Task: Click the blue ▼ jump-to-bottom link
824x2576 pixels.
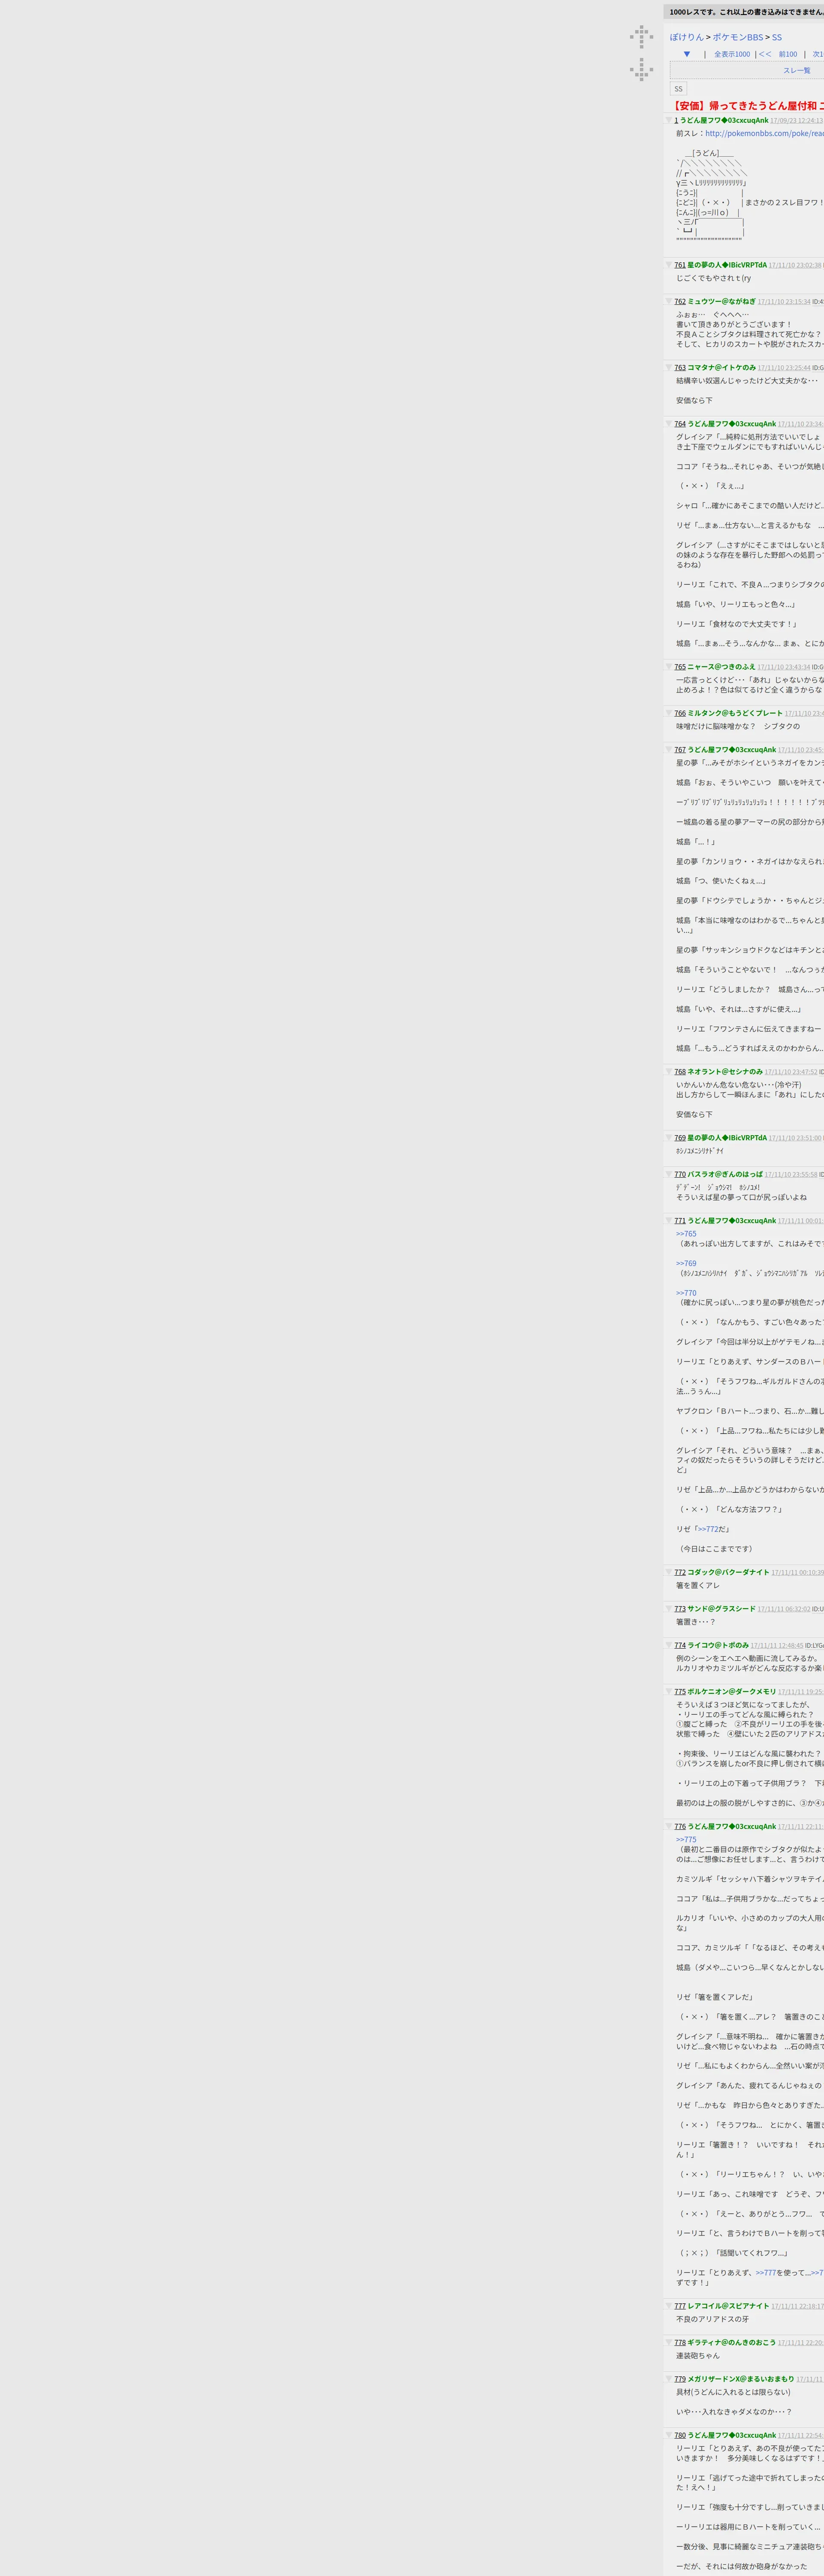Action: (687, 54)
